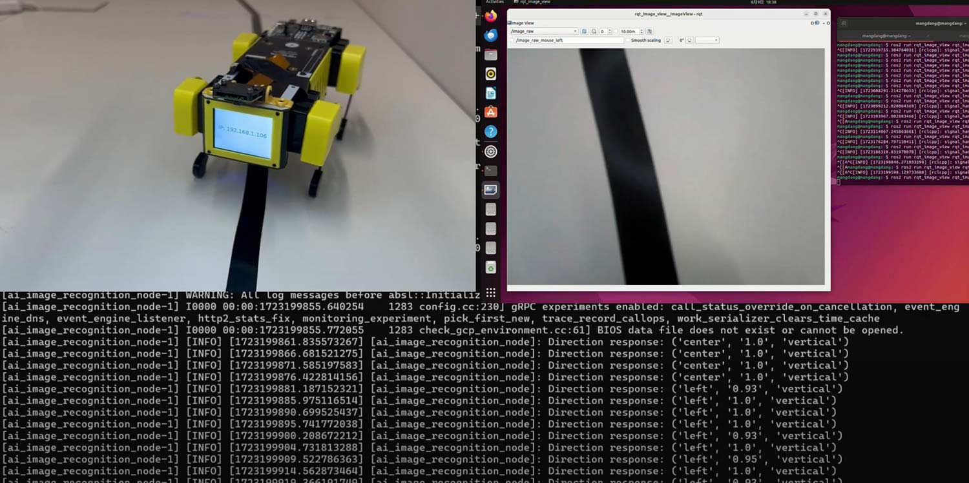Screen dimensions: 969x483
Task: Open the Help icon in the dock
Action: [491, 132]
